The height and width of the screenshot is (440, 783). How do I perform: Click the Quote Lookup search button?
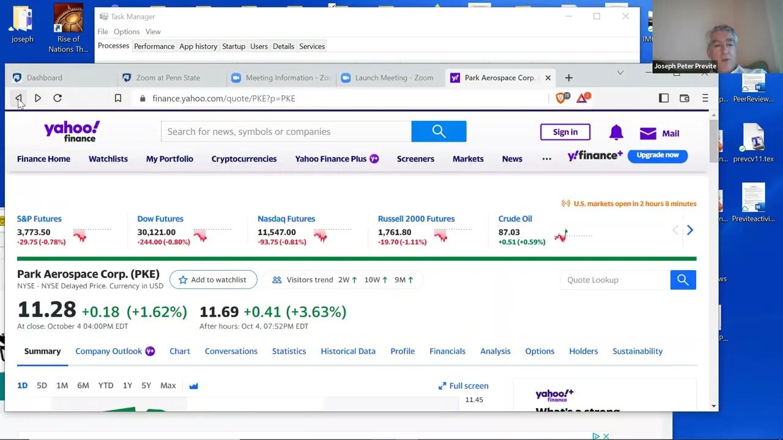coord(683,280)
